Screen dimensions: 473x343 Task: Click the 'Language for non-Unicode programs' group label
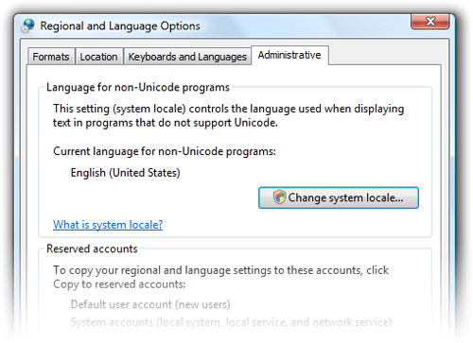pos(138,87)
